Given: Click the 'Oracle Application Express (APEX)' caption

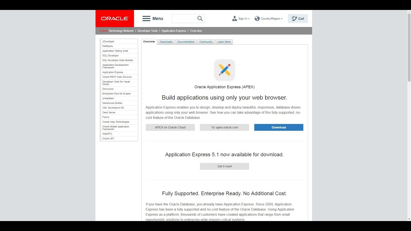Looking at the screenshot, I should coord(224,87).
